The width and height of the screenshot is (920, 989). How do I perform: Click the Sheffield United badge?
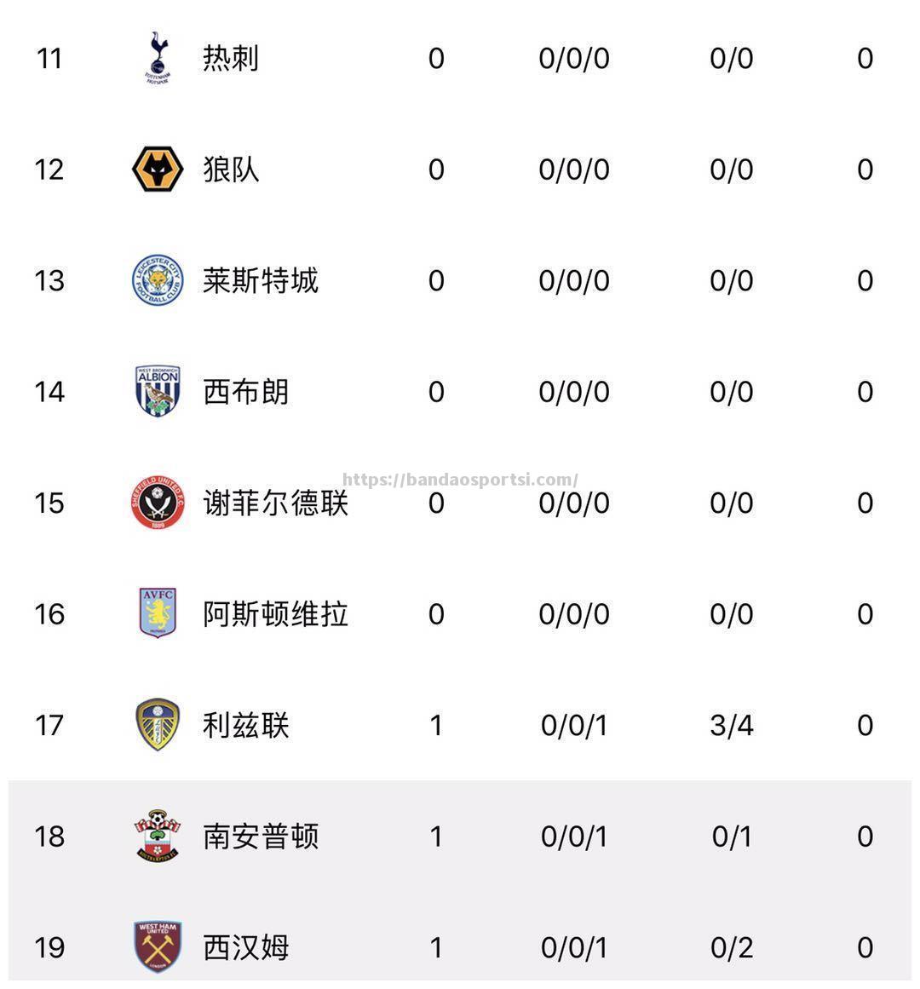pyautogui.click(x=158, y=502)
